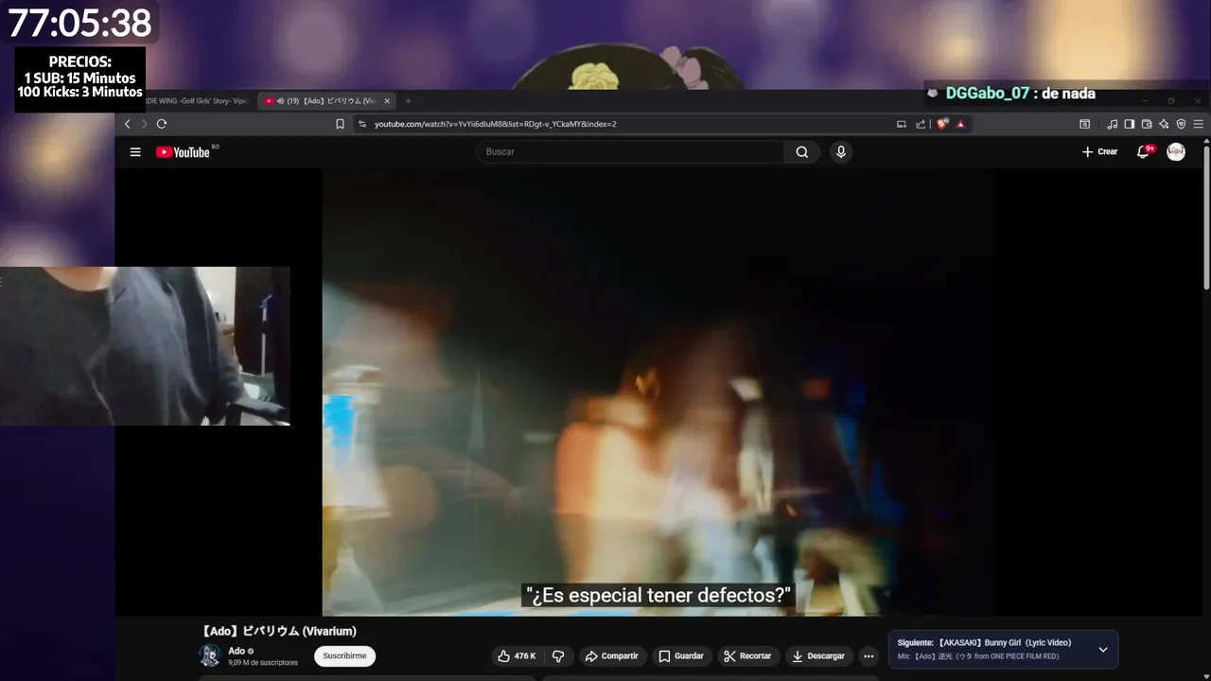The image size is (1211, 681).
Task: Click the video player to pause
Action: pyautogui.click(x=658, y=393)
